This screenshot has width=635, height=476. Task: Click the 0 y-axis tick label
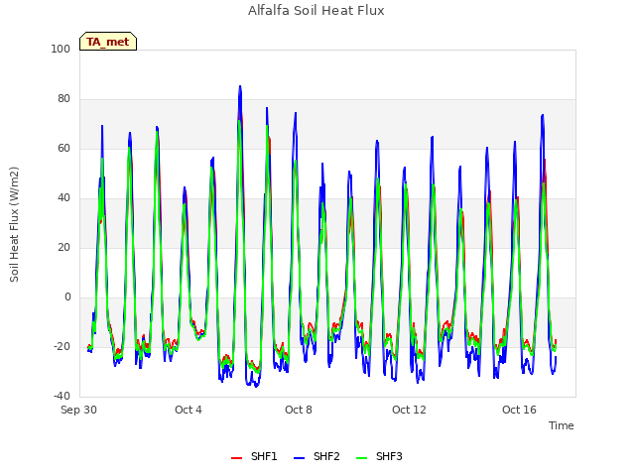[x=67, y=297]
